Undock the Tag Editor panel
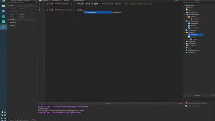 212,95
